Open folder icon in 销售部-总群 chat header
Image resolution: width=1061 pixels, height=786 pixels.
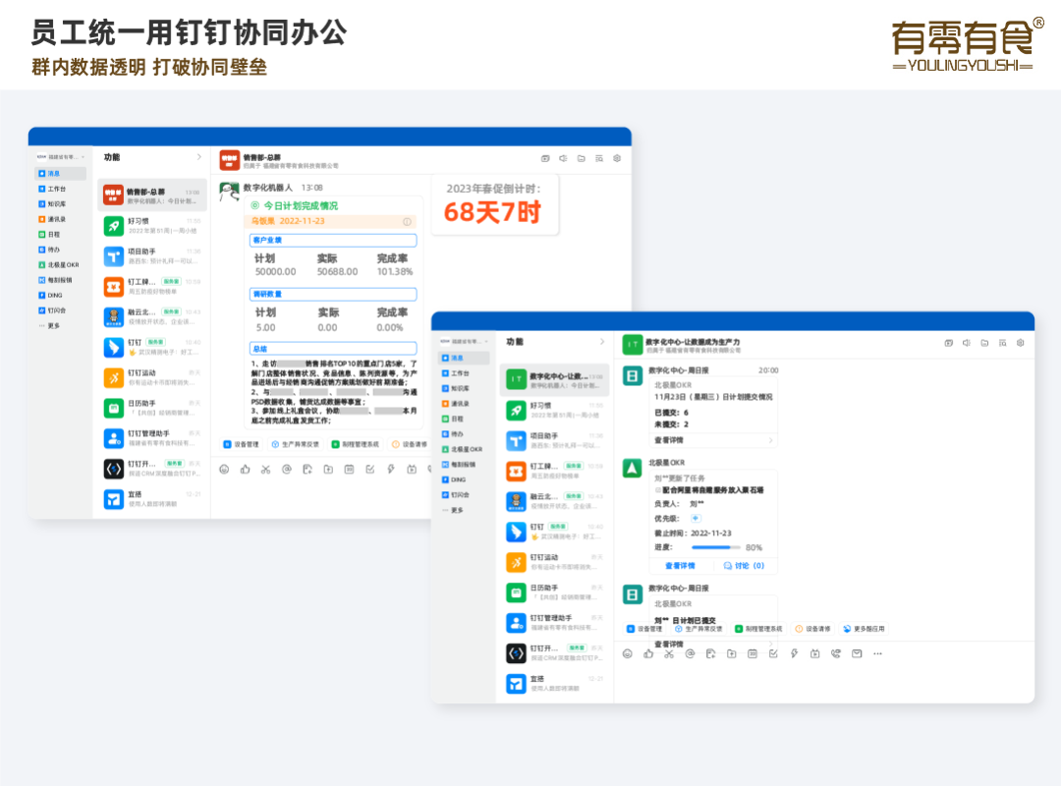point(582,158)
